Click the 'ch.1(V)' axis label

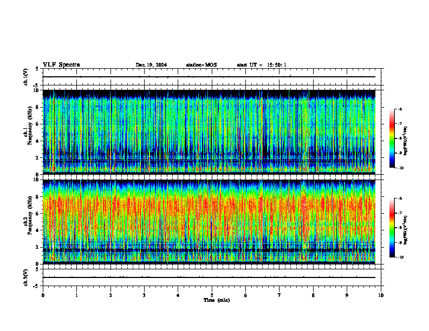26,77
